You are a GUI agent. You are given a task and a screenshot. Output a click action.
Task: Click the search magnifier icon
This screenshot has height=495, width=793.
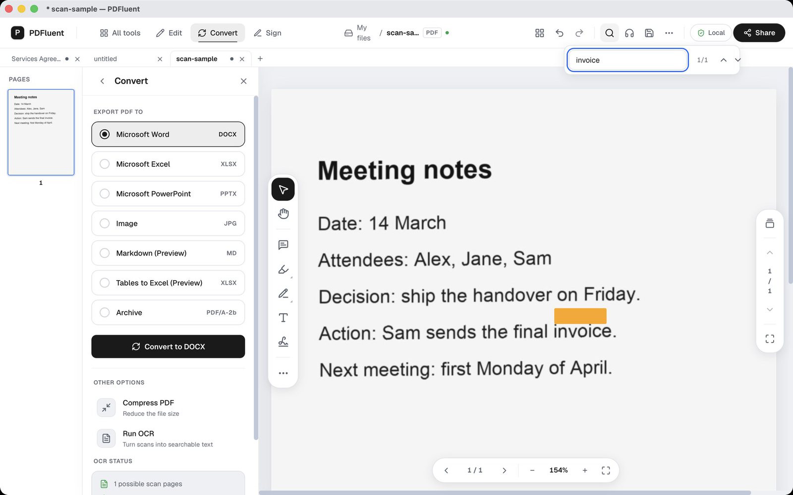click(x=609, y=33)
